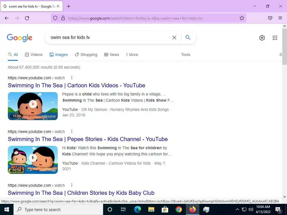The height and width of the screenshot is (215, 287).
Task: Open 'Children Stories by Kids Baby Club' link
Action: [81, 193]
